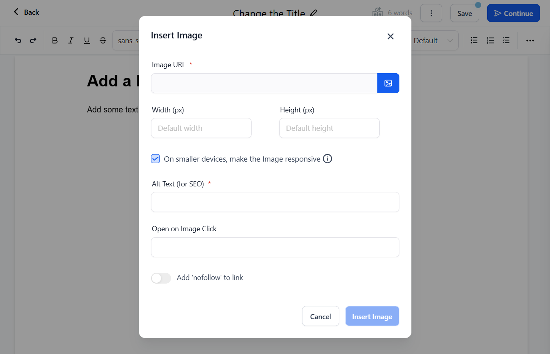Click the Continue button
Screen dimensions: 550x354
click(x=514, y=13)
